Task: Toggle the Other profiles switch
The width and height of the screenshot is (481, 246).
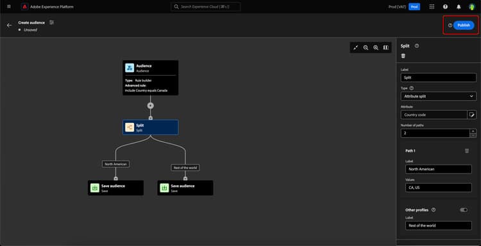Action: [x=464, y=210]
